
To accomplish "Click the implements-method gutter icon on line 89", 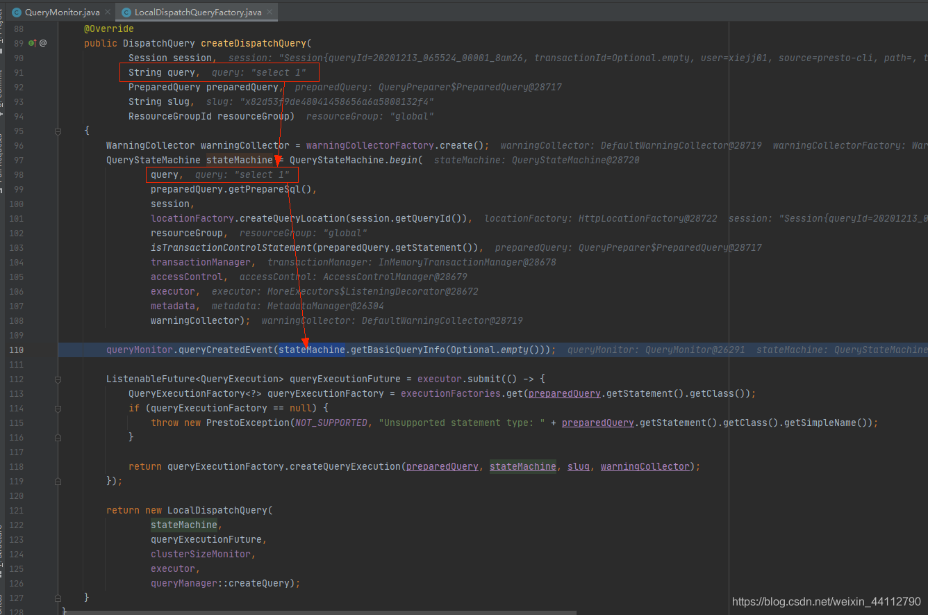I will pyautogui.click(x=32, y=43).
